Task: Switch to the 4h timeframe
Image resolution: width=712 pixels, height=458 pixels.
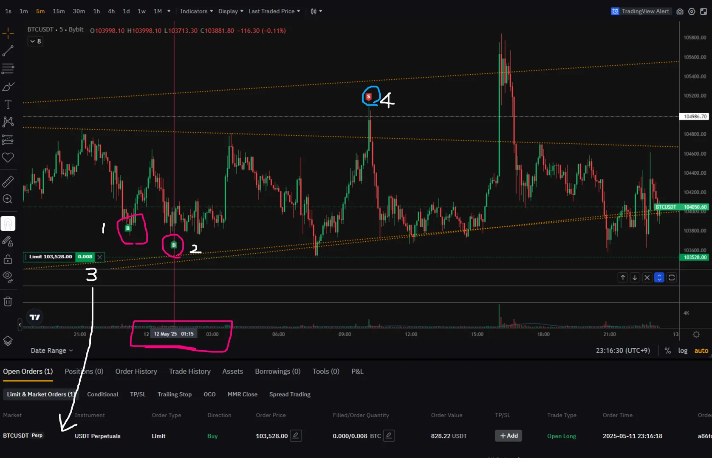Action: [111, 11]
